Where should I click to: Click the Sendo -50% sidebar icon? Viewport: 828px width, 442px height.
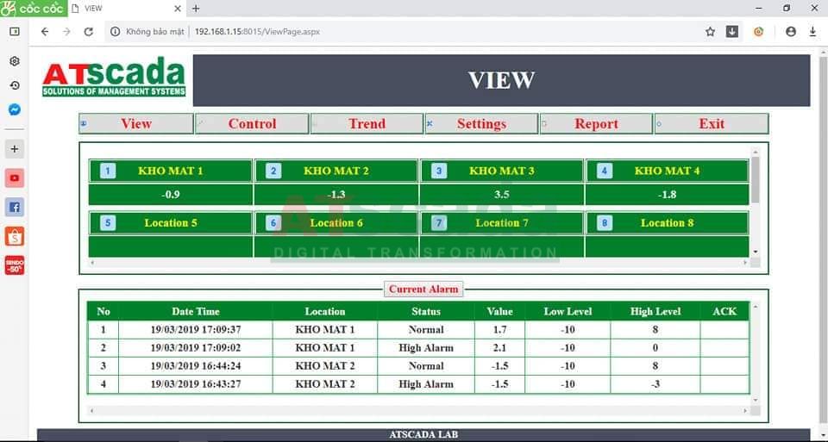[x=15, y=265]
